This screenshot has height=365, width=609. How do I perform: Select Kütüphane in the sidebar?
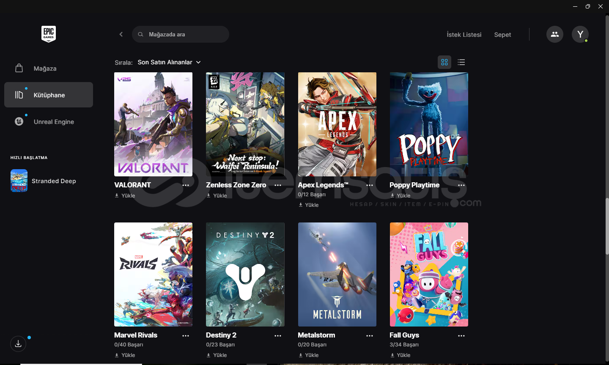click(49, 95)
